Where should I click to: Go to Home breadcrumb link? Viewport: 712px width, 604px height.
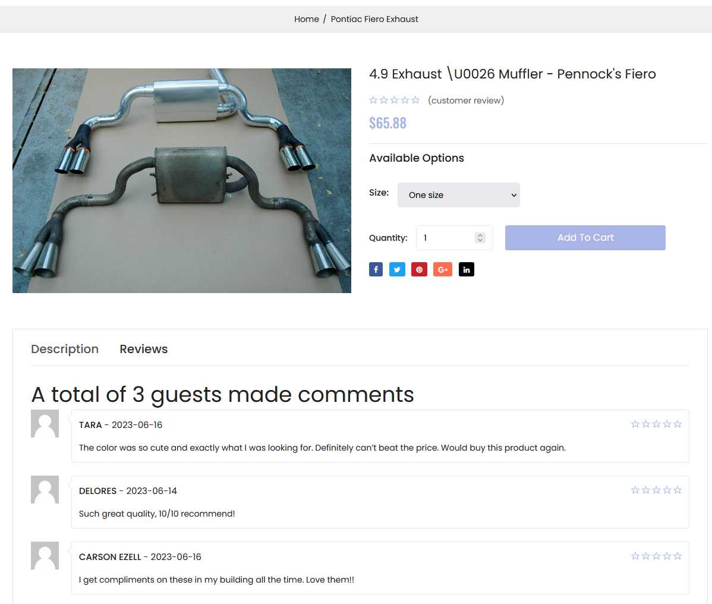306,19
